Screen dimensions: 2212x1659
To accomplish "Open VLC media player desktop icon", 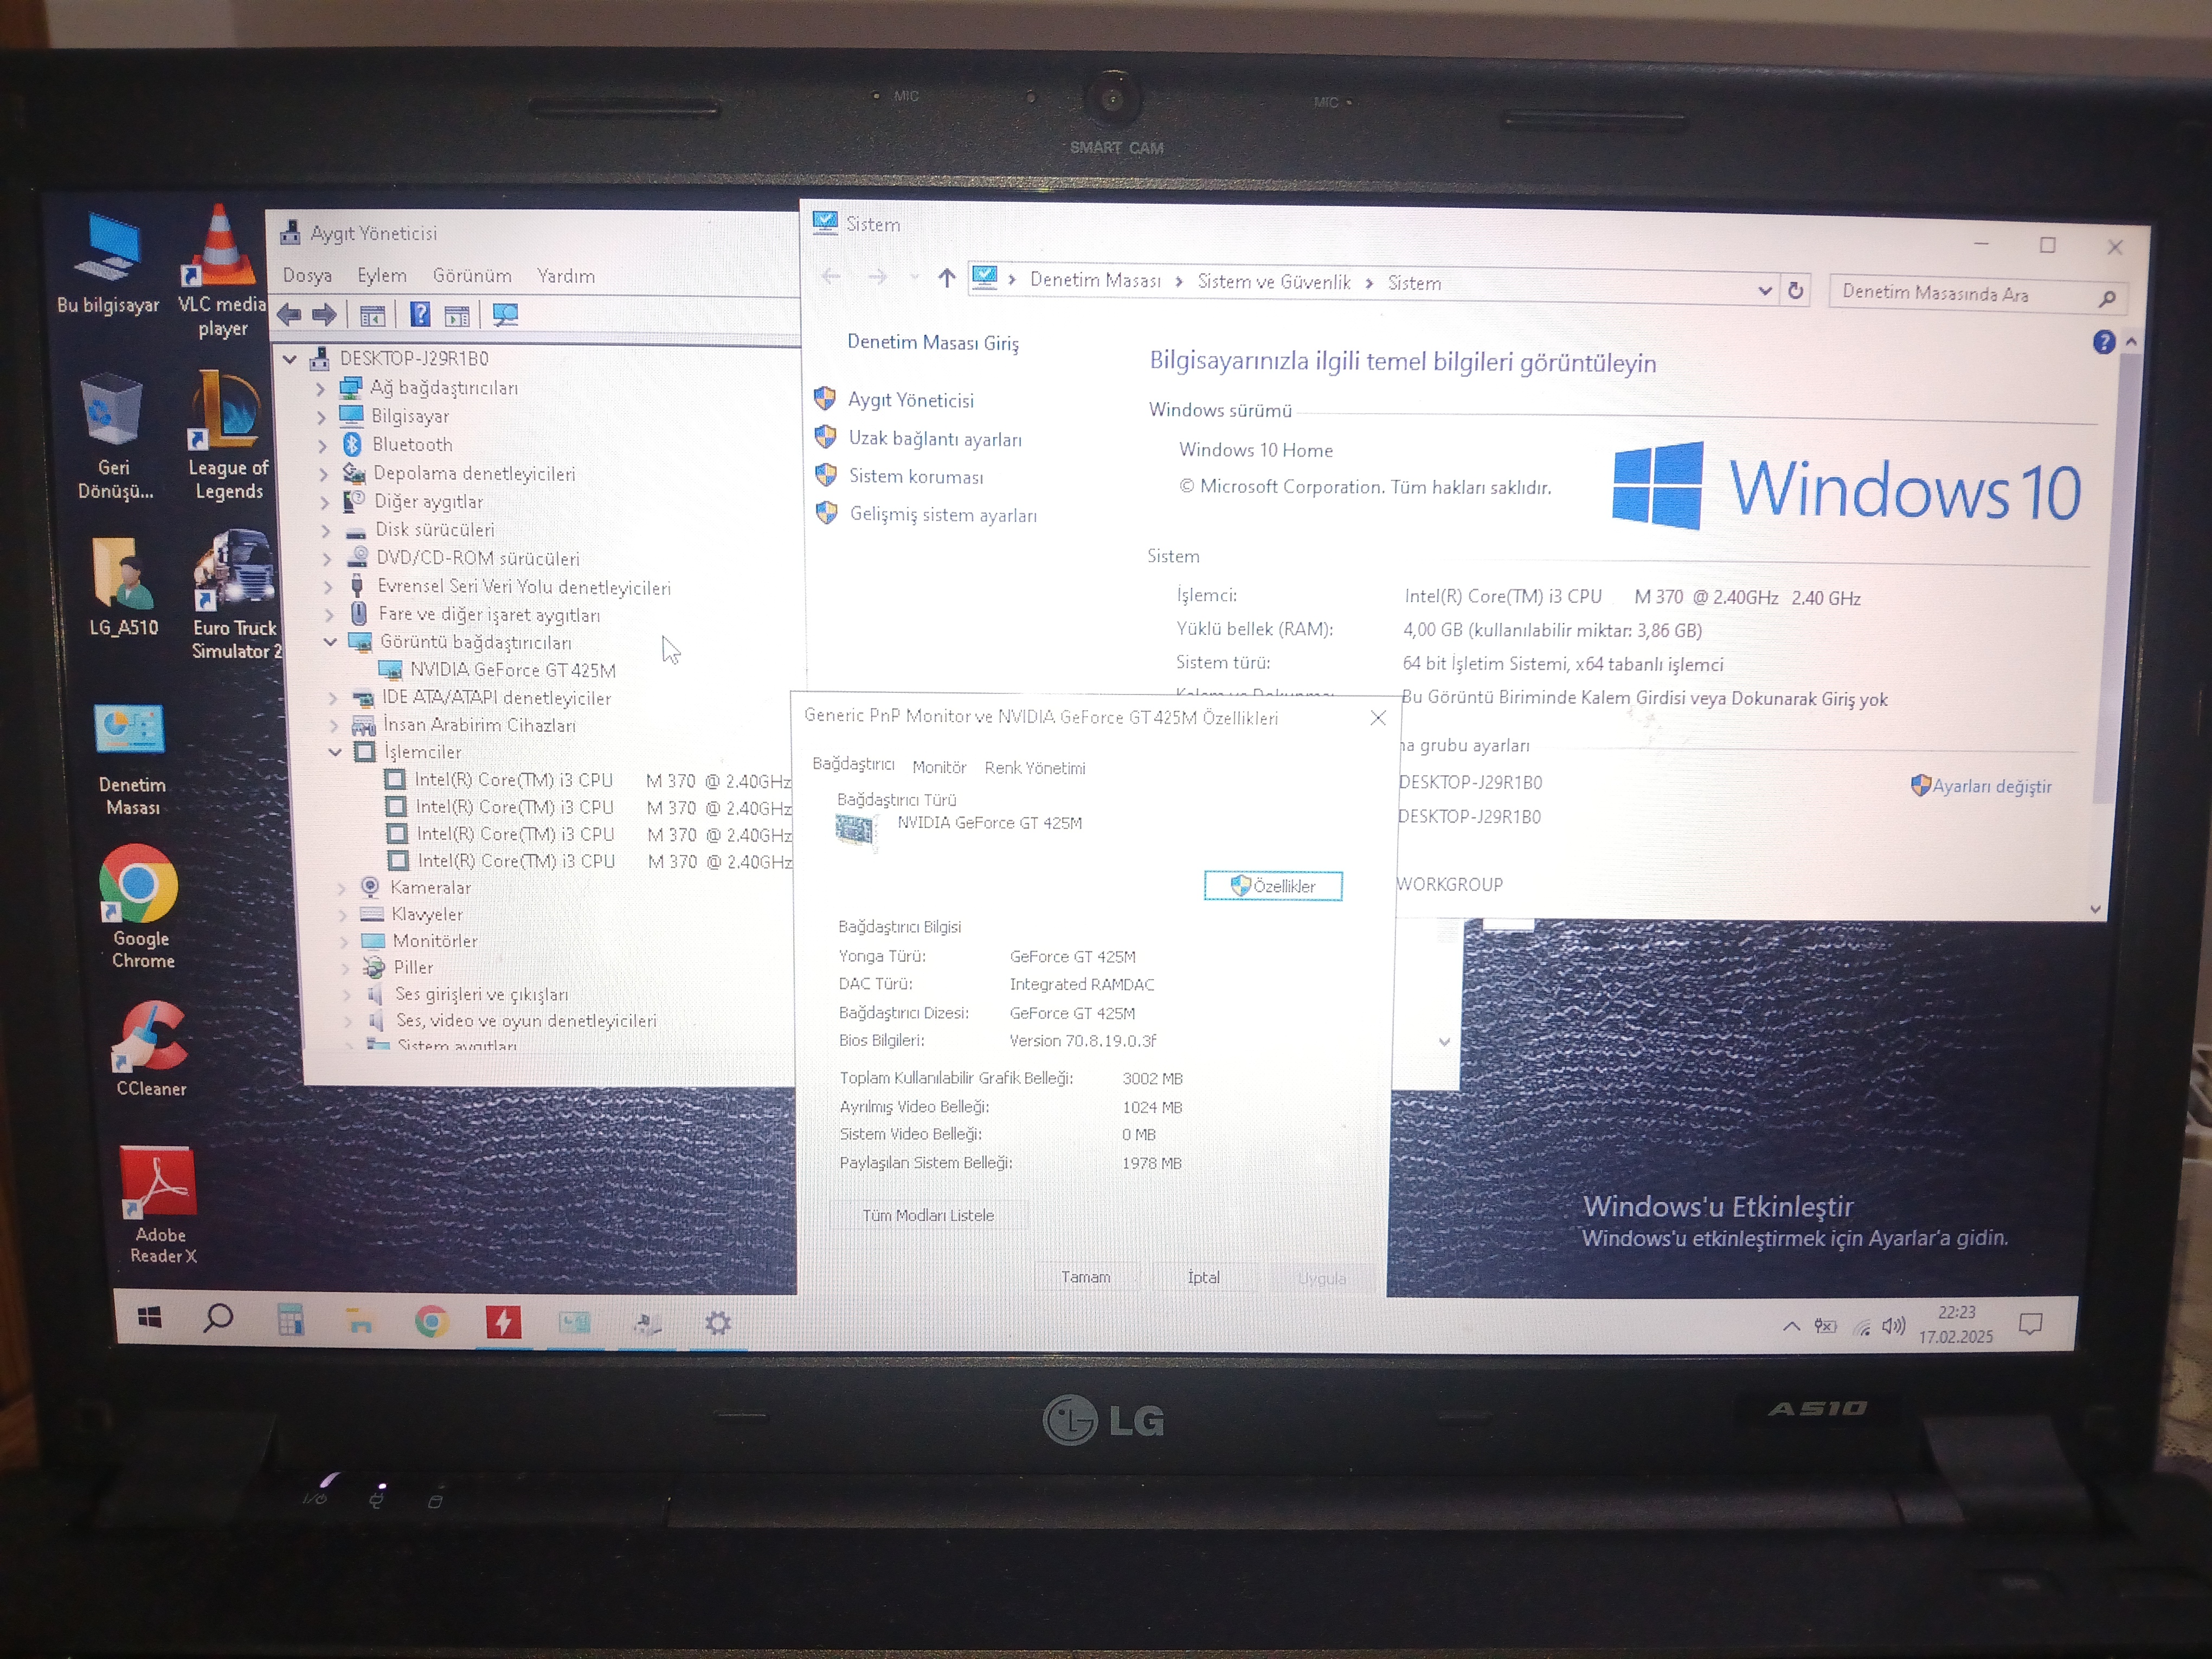I will click(x=221, y=270).
